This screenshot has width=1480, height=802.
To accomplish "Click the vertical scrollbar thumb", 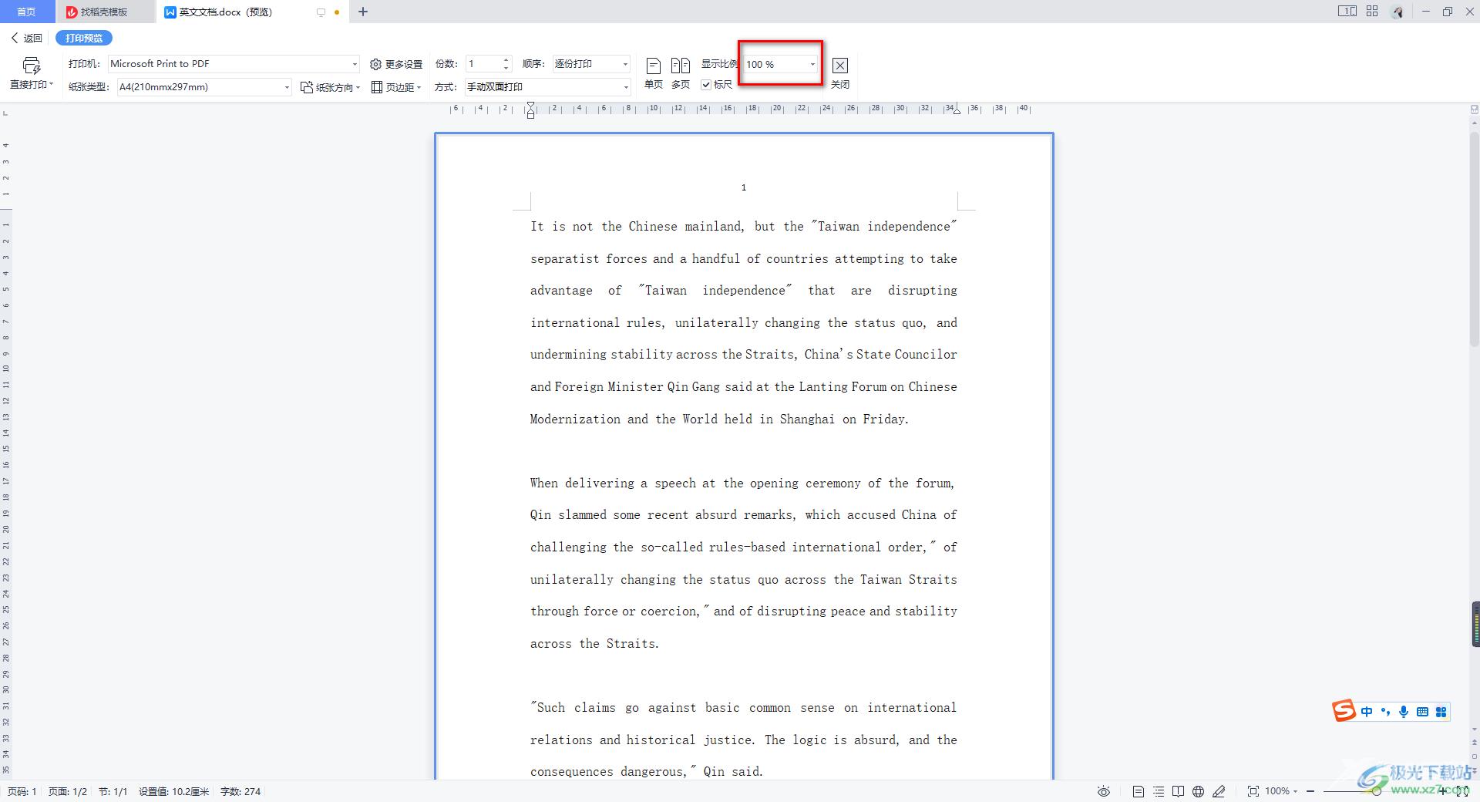I will [x=1475, y=238].
